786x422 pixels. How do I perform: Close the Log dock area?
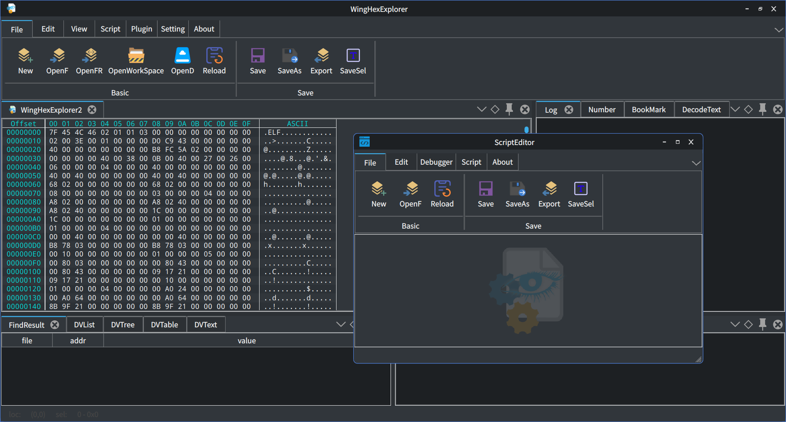(x=778, y=109)
